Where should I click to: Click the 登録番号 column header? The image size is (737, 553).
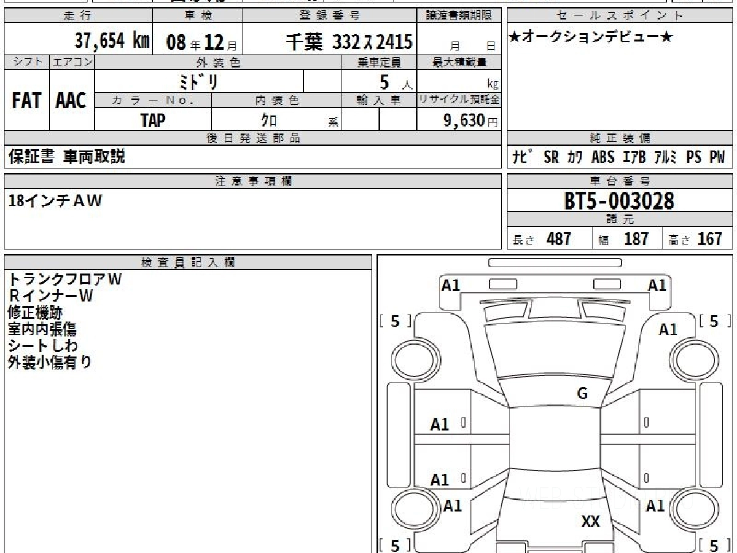pos(330,15)
